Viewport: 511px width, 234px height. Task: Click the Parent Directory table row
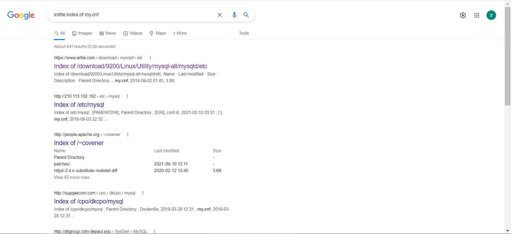pyautogui.click(x=138, y=157)
